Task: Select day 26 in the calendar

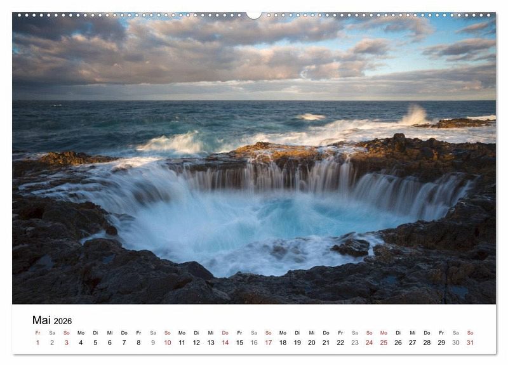Action: 398,343
